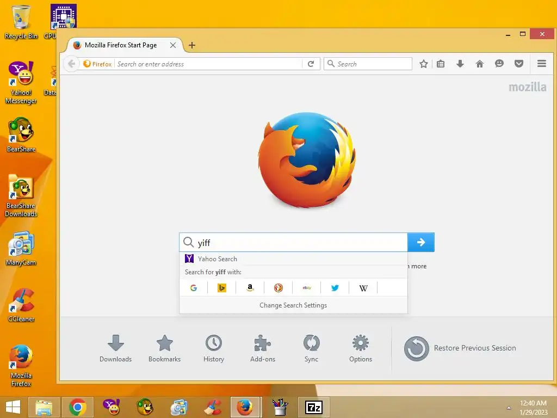Image resolution: width=557 pixels, height=418 pixels.
Task: Open BearShare from taskbar
Action: pos(145,407)
